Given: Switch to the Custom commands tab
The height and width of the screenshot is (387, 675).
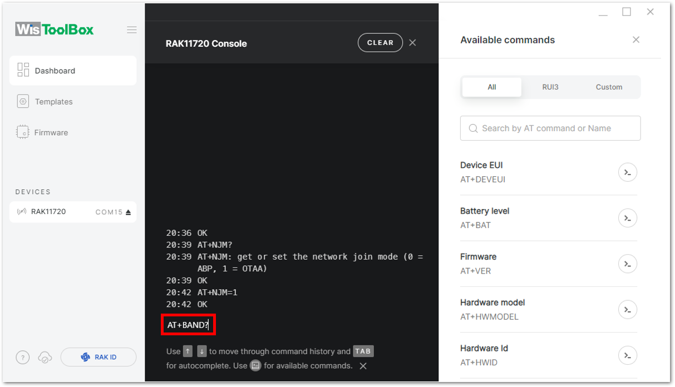Looking at the screenshot, I should coord(609,87).
